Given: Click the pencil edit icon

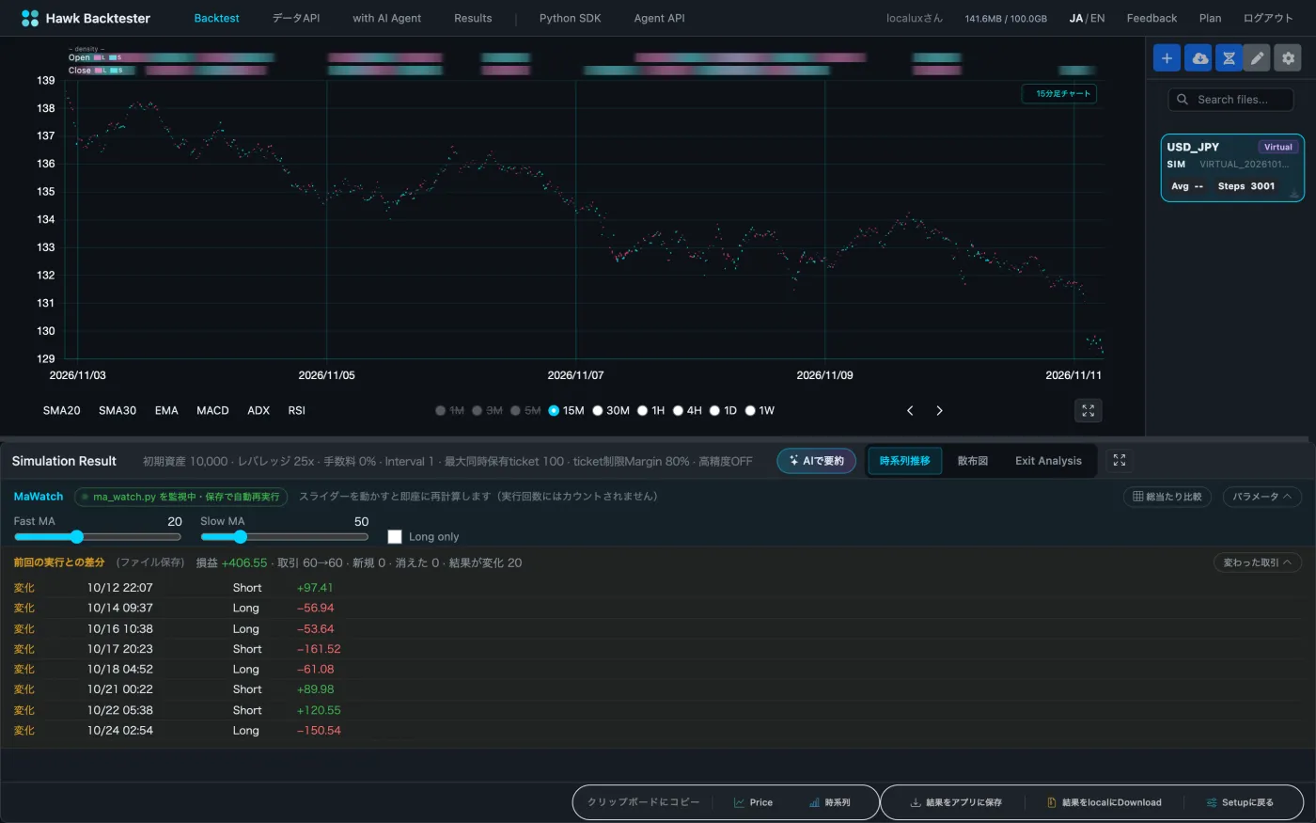Looking at the screenshot, I should 1257,57.
